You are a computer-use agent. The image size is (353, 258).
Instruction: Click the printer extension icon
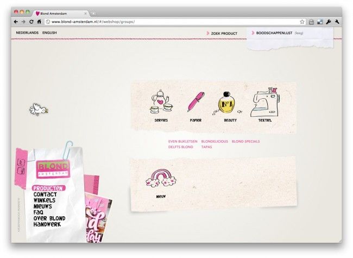pyautogui.click(x=311, y=22)
